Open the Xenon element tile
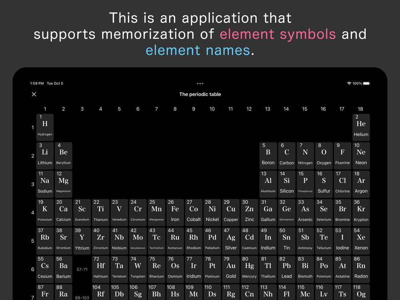 361,241
